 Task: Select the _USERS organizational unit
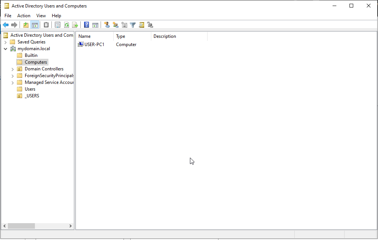point(32,96)
